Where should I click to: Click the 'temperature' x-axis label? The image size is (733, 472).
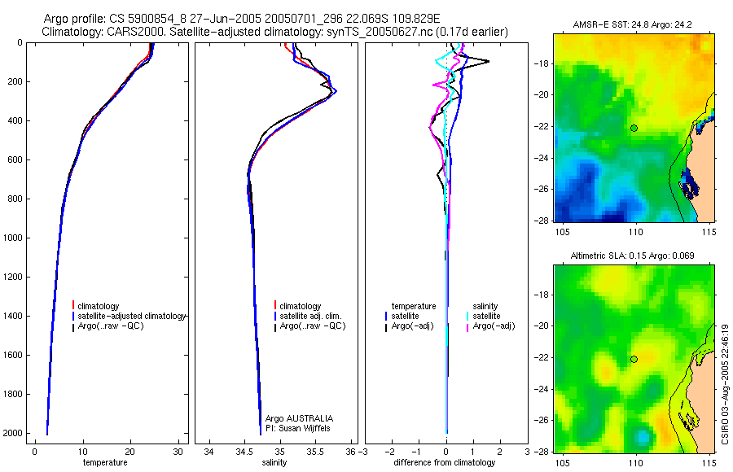coord(105,462)
